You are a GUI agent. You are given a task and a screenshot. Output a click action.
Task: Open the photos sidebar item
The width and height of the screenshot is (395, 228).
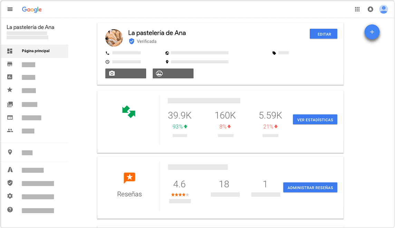pos(10,104)
